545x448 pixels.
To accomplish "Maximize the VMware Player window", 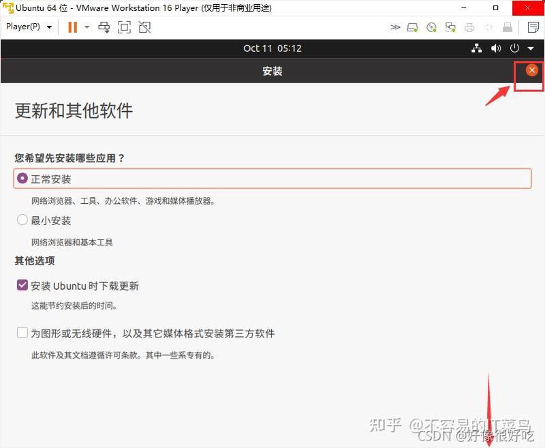I will (496, 8).
